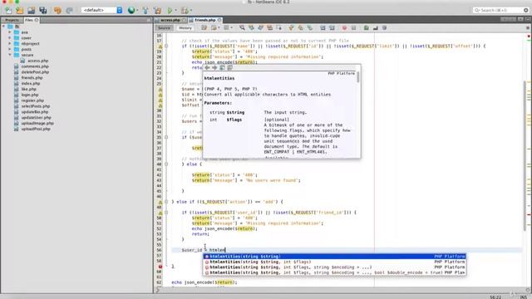This screenshot has height=299, width=532.
Task: Collapse the secure folder
Action: tap(9, 55)
